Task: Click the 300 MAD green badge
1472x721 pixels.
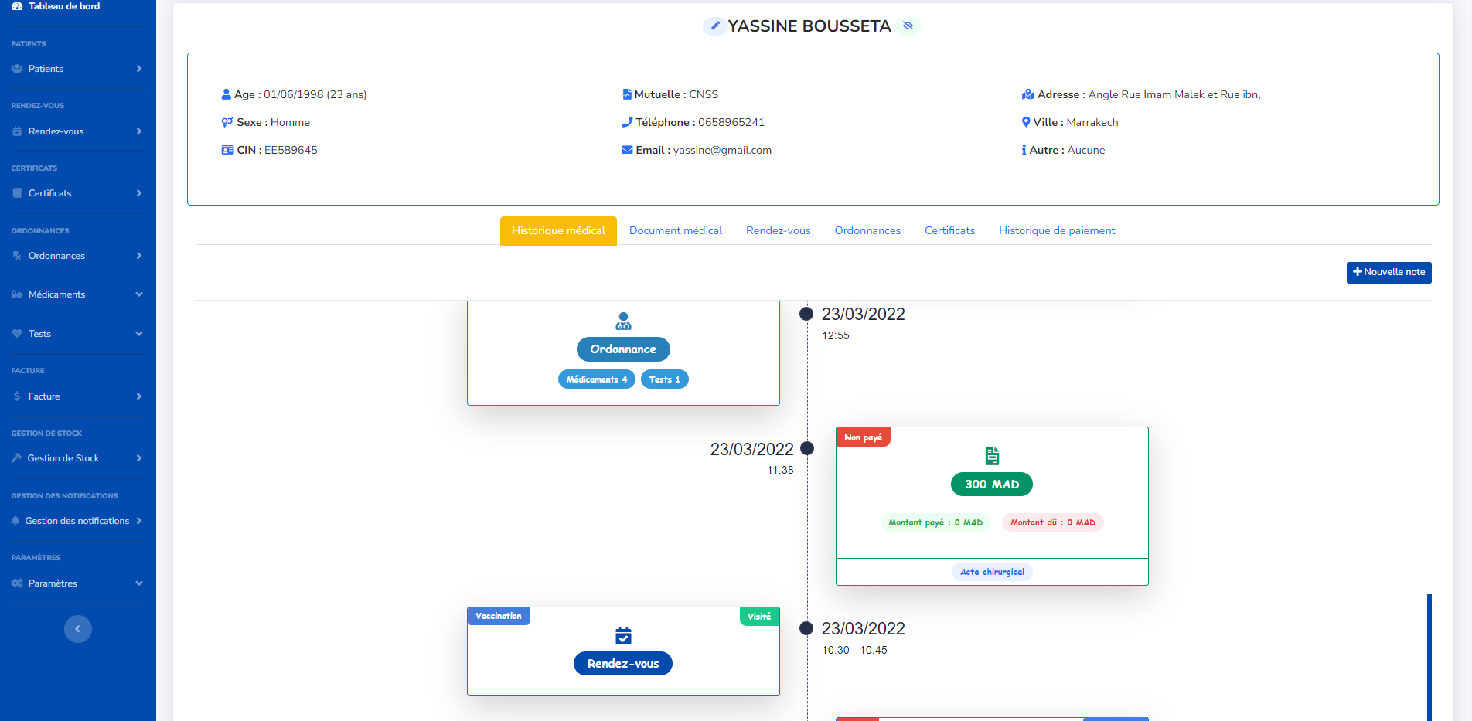Action: coord(991,485)
